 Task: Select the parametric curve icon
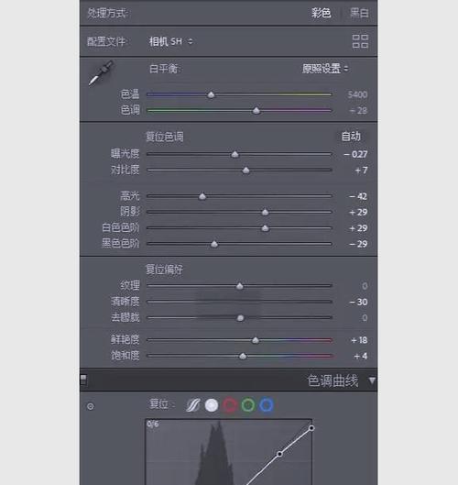click(193, 405)
